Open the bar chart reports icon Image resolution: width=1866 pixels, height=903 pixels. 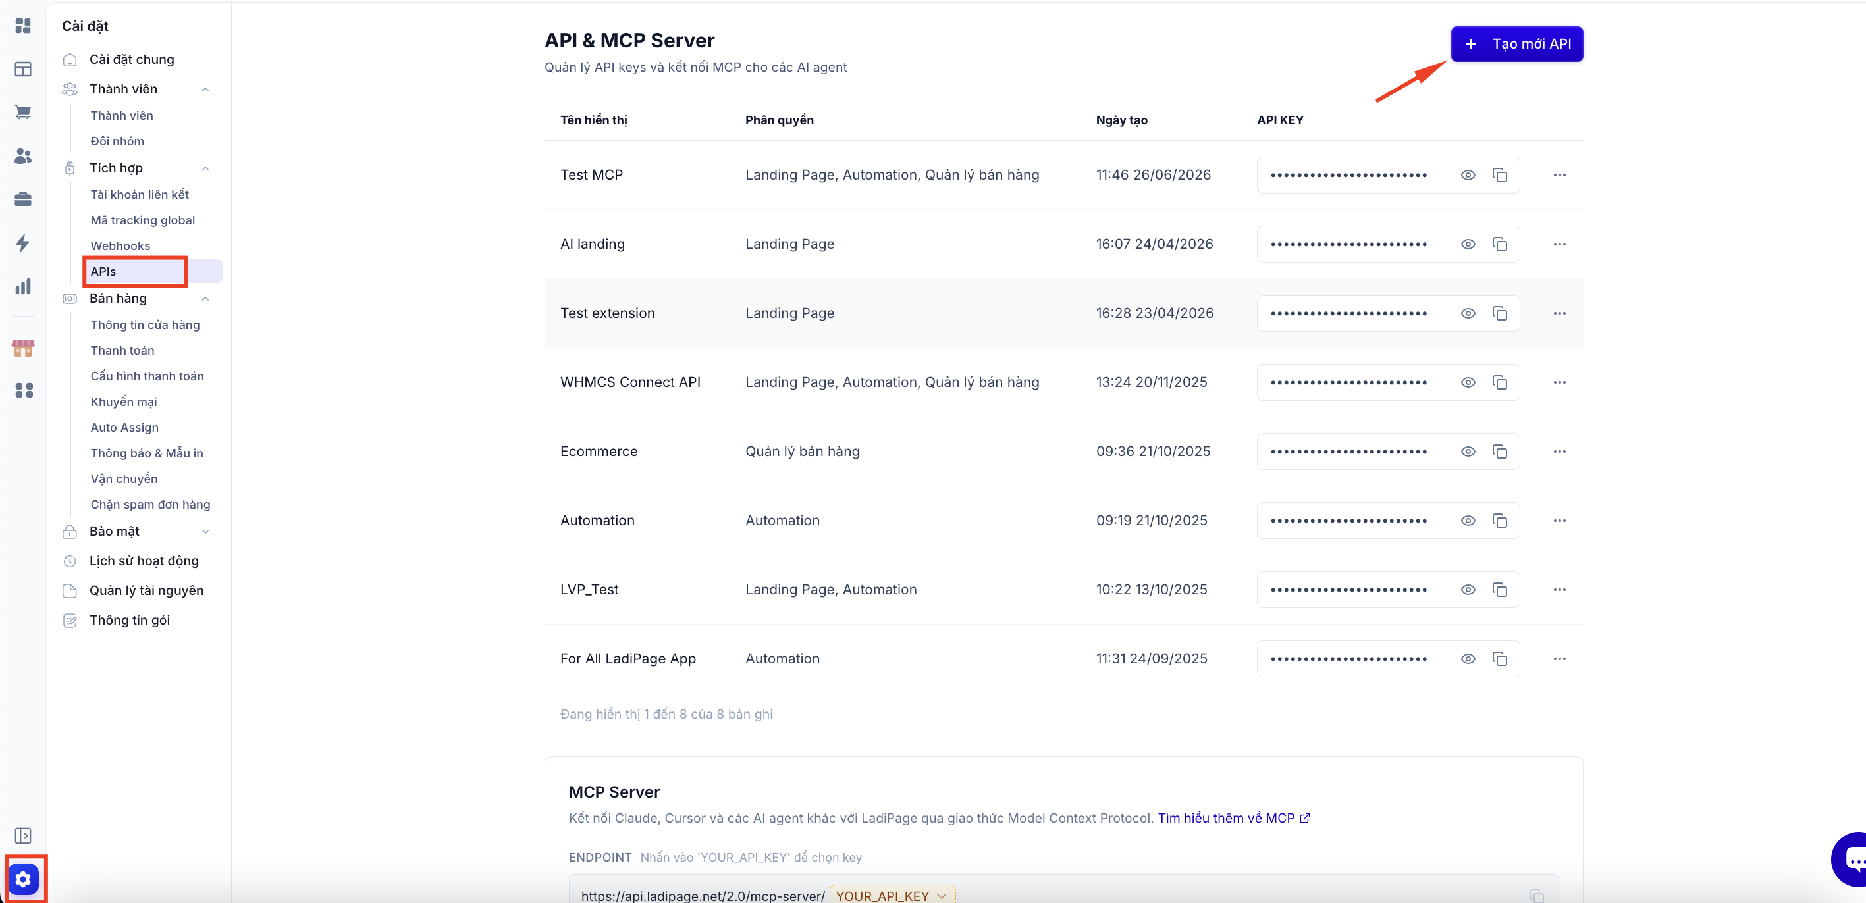tap(23, 286)
